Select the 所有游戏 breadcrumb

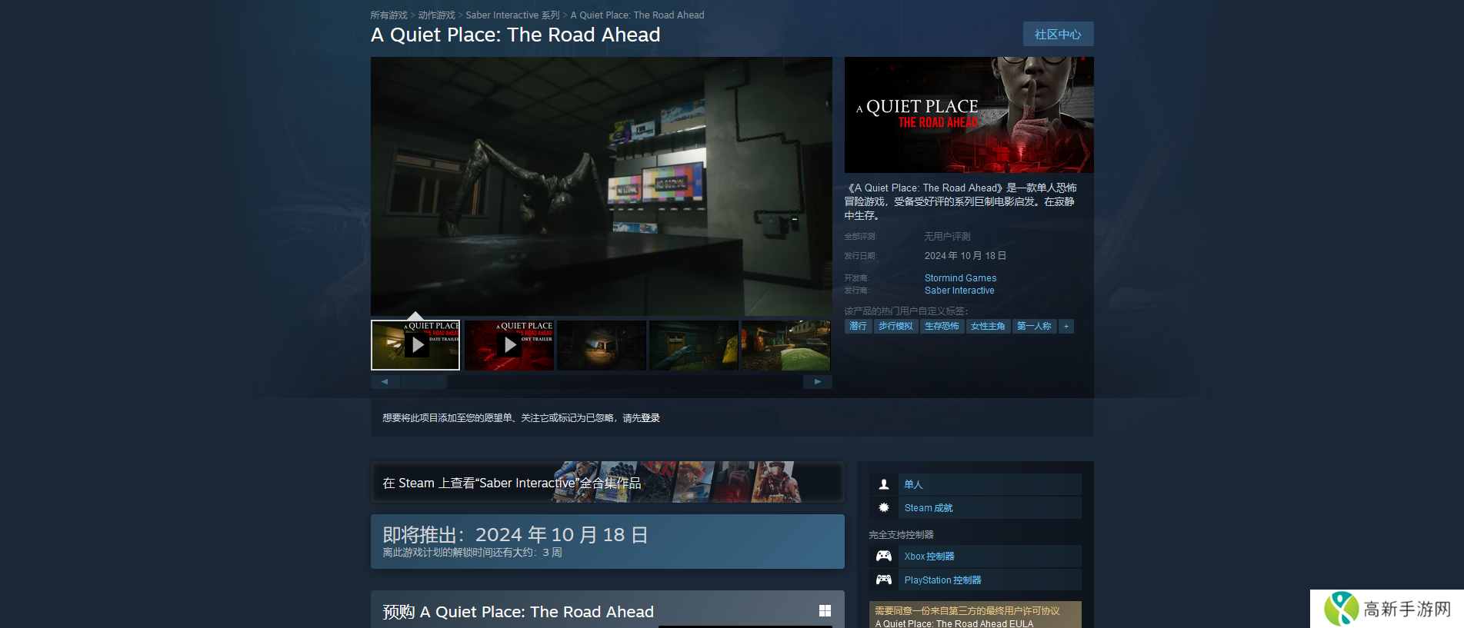pyautogui.click(x=389, y=15)
